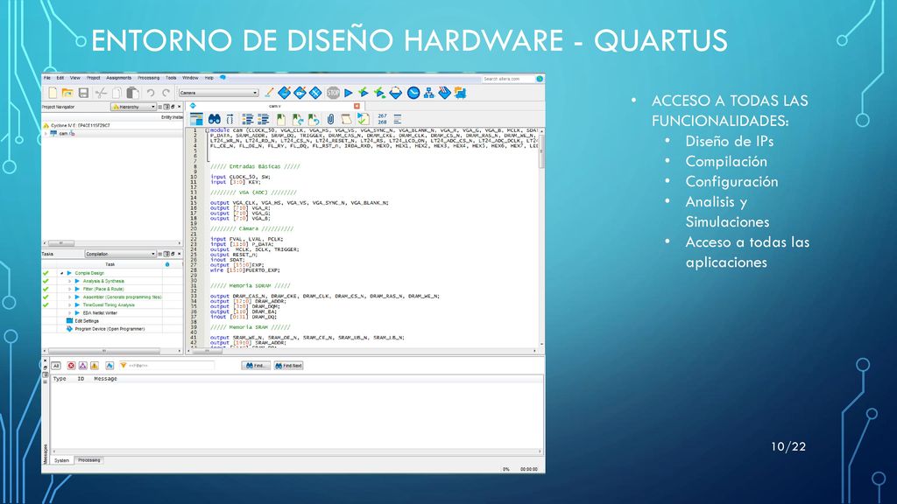Click the scroll template icon in editor toolbar
Viewport: 897px width, 504px height.
pos(346,119)
